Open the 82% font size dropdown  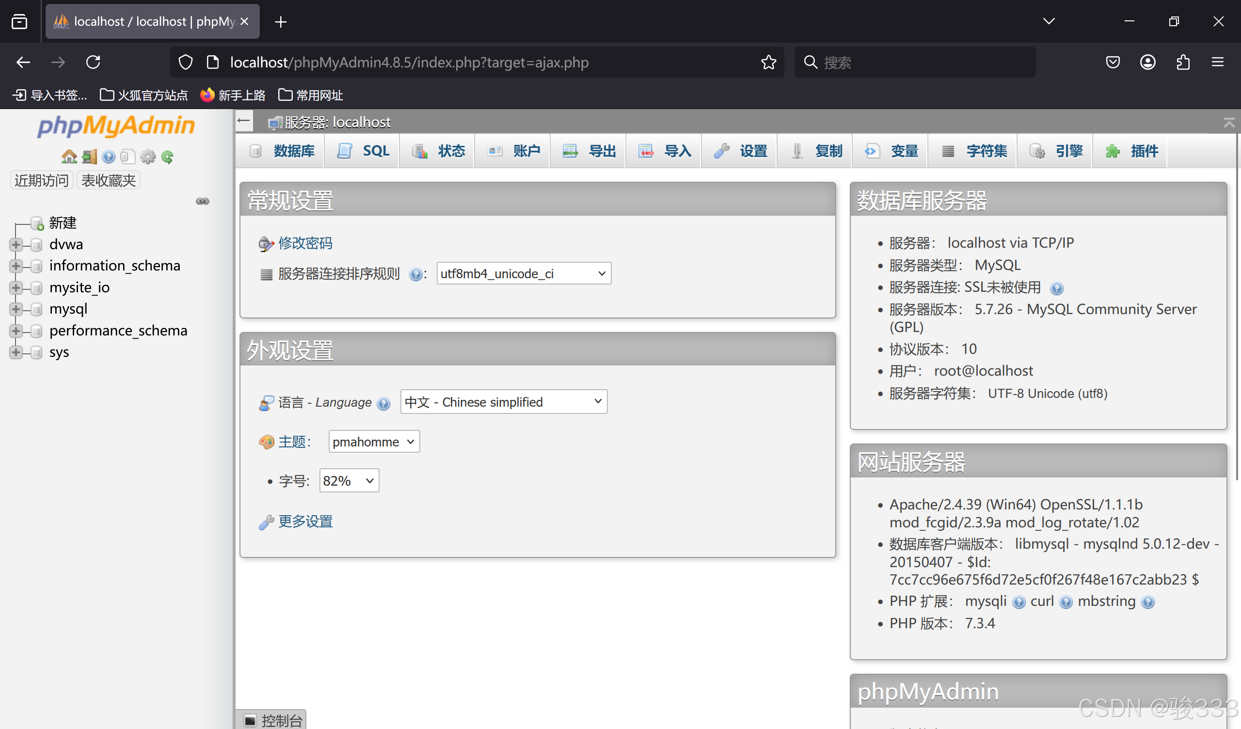point(349,481)
